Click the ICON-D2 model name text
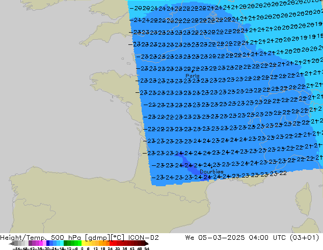Image resolution: width=323 pixels, height=250 pixels. [x=143, y=238]
